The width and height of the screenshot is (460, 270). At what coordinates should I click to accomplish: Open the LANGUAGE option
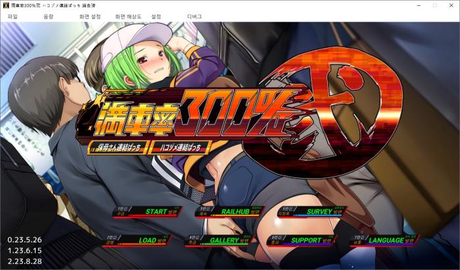click(x=384, y=240)
